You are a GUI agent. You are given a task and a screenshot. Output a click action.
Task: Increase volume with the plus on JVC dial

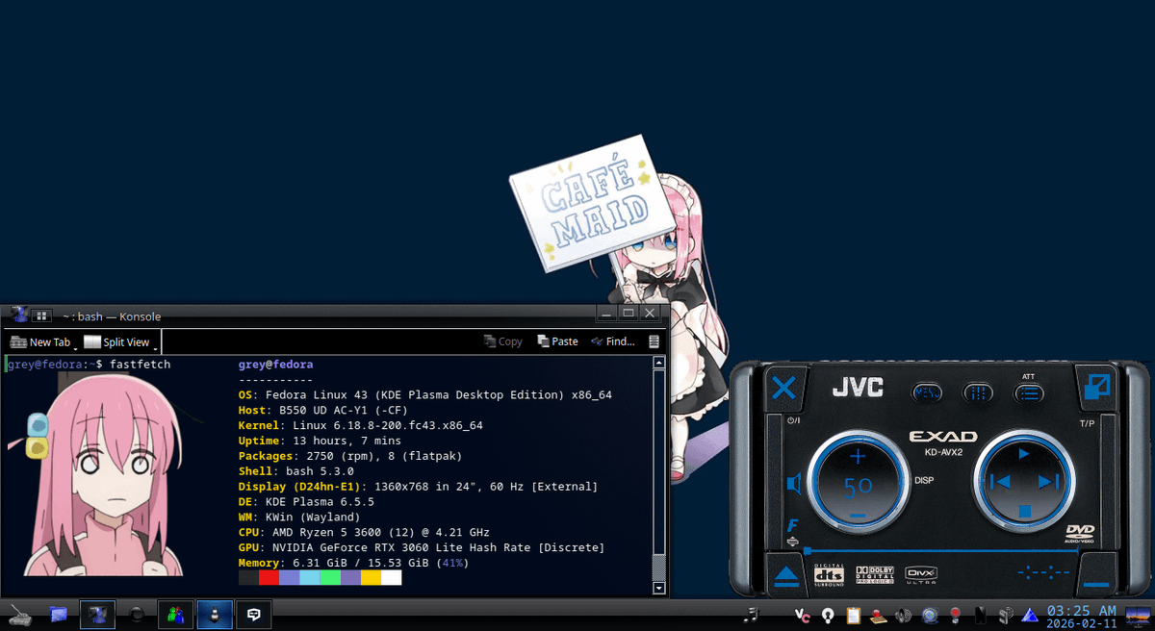[x=858, y=456]
